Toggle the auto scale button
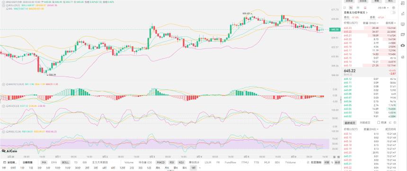 tap(337, 162)
